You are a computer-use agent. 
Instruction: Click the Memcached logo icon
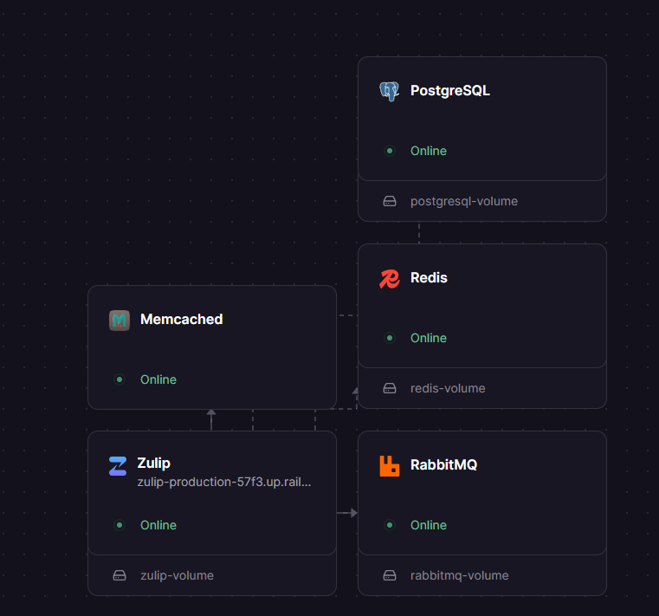pyautogui.click(x=120, y=321)
